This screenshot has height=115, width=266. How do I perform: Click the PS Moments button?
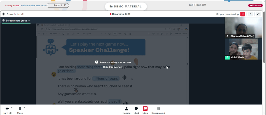[x=255, y=5]
